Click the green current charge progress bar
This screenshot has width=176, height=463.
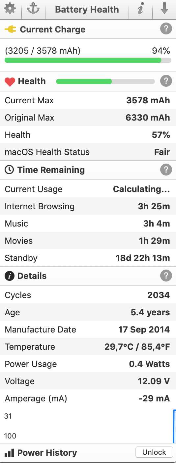coord(88,60)
